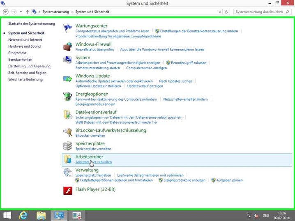Open Computernamen anzeigen
Screen dimensions: 295x221
(146, 68)
